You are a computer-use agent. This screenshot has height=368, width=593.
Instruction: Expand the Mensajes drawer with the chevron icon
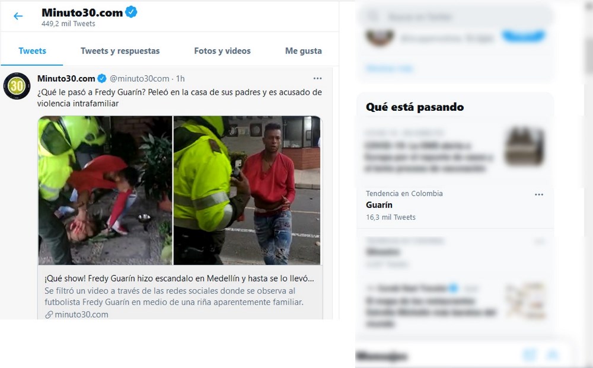point(553,355)
